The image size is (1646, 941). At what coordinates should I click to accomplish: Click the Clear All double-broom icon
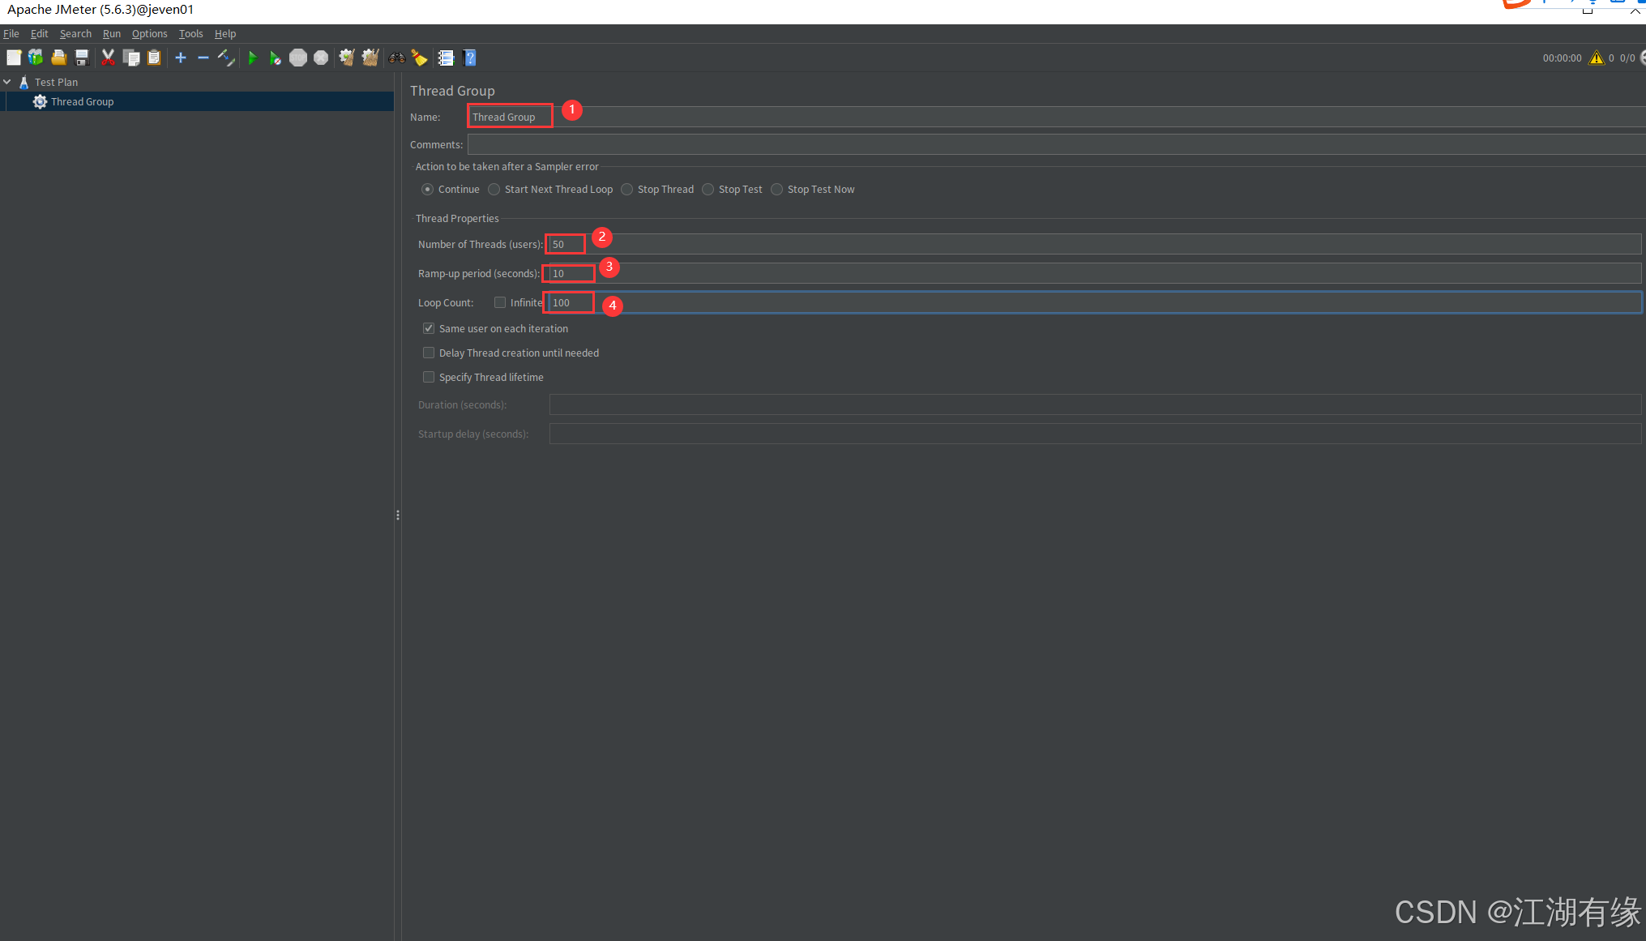370,58
